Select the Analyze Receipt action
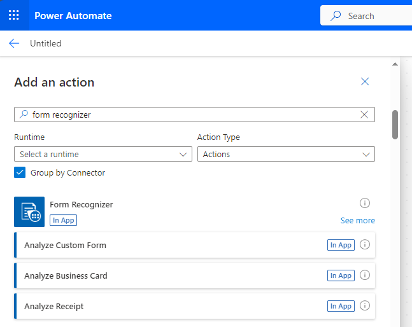The height and width of the screenshot is (327, 412). click(194, 306)
